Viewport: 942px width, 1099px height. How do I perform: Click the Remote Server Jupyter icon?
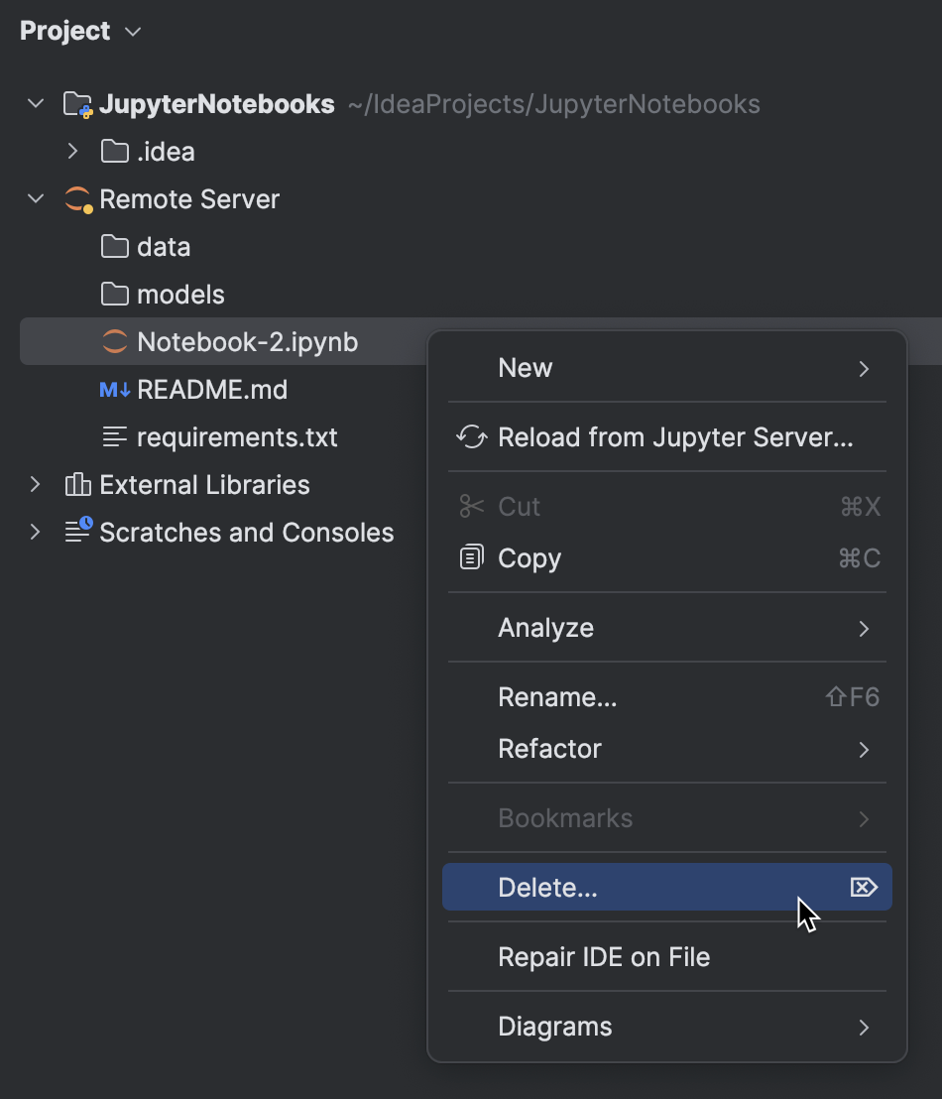114,198
